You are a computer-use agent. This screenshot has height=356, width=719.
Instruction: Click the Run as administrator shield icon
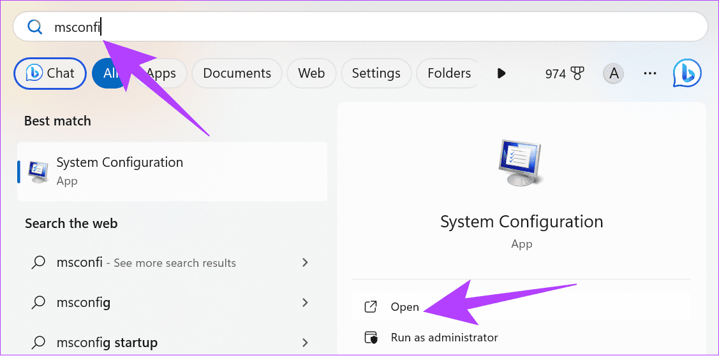point(370,338)
